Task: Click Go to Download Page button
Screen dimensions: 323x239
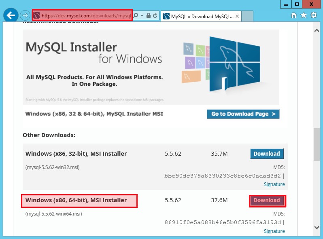Action: point(243,114)
